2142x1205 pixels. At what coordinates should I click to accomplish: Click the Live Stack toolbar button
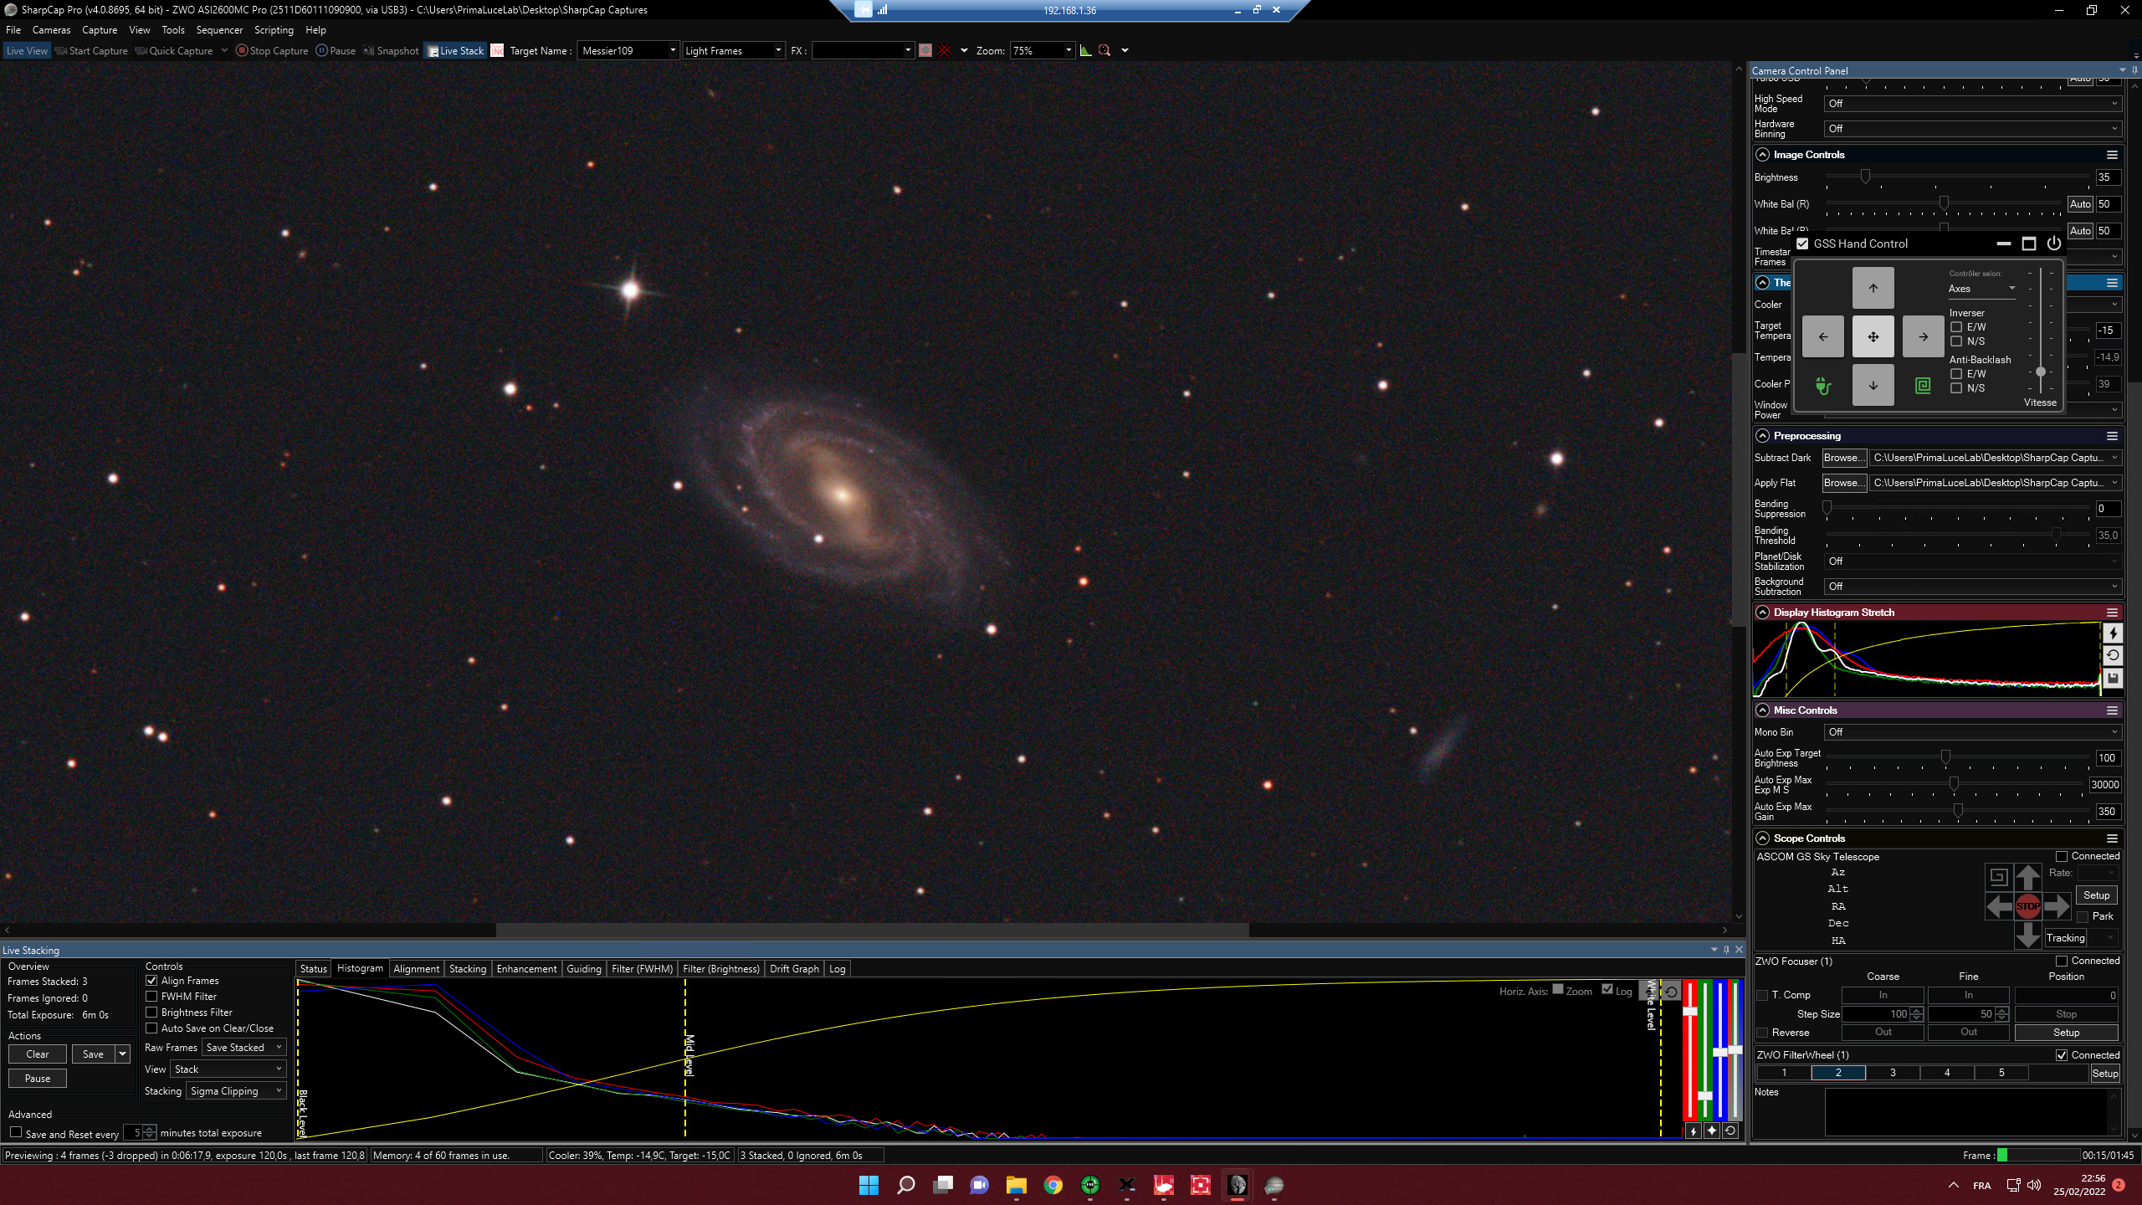click(455, 50)
